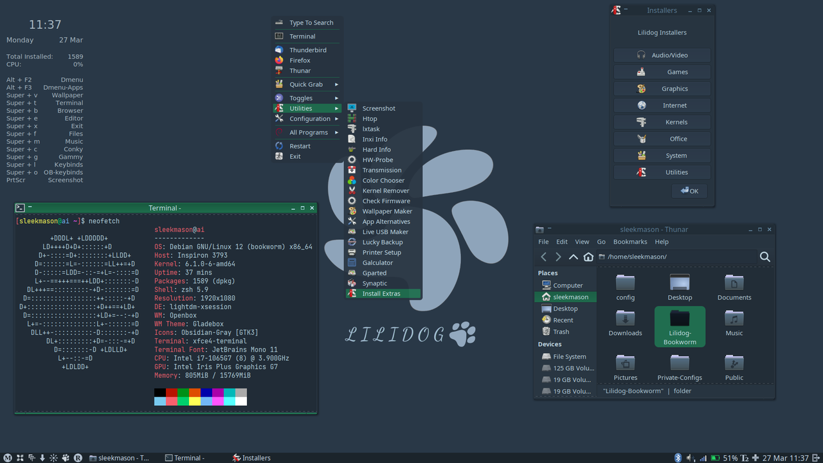Click the App Alternatives tools icon

point(352,221)
